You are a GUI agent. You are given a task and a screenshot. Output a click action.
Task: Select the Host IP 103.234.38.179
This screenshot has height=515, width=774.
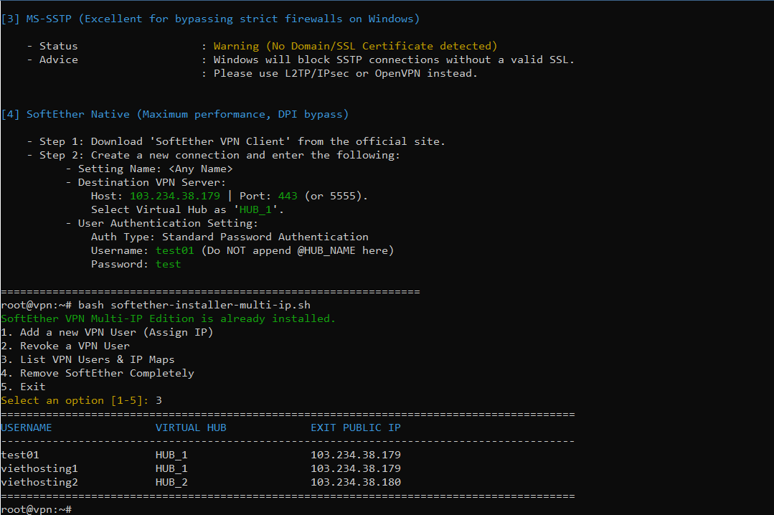point(174,195)
